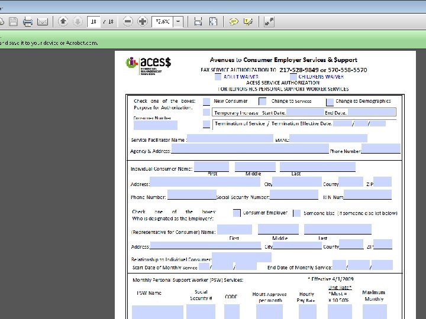Zoom out with the minus button

click(x=128, y=21)
